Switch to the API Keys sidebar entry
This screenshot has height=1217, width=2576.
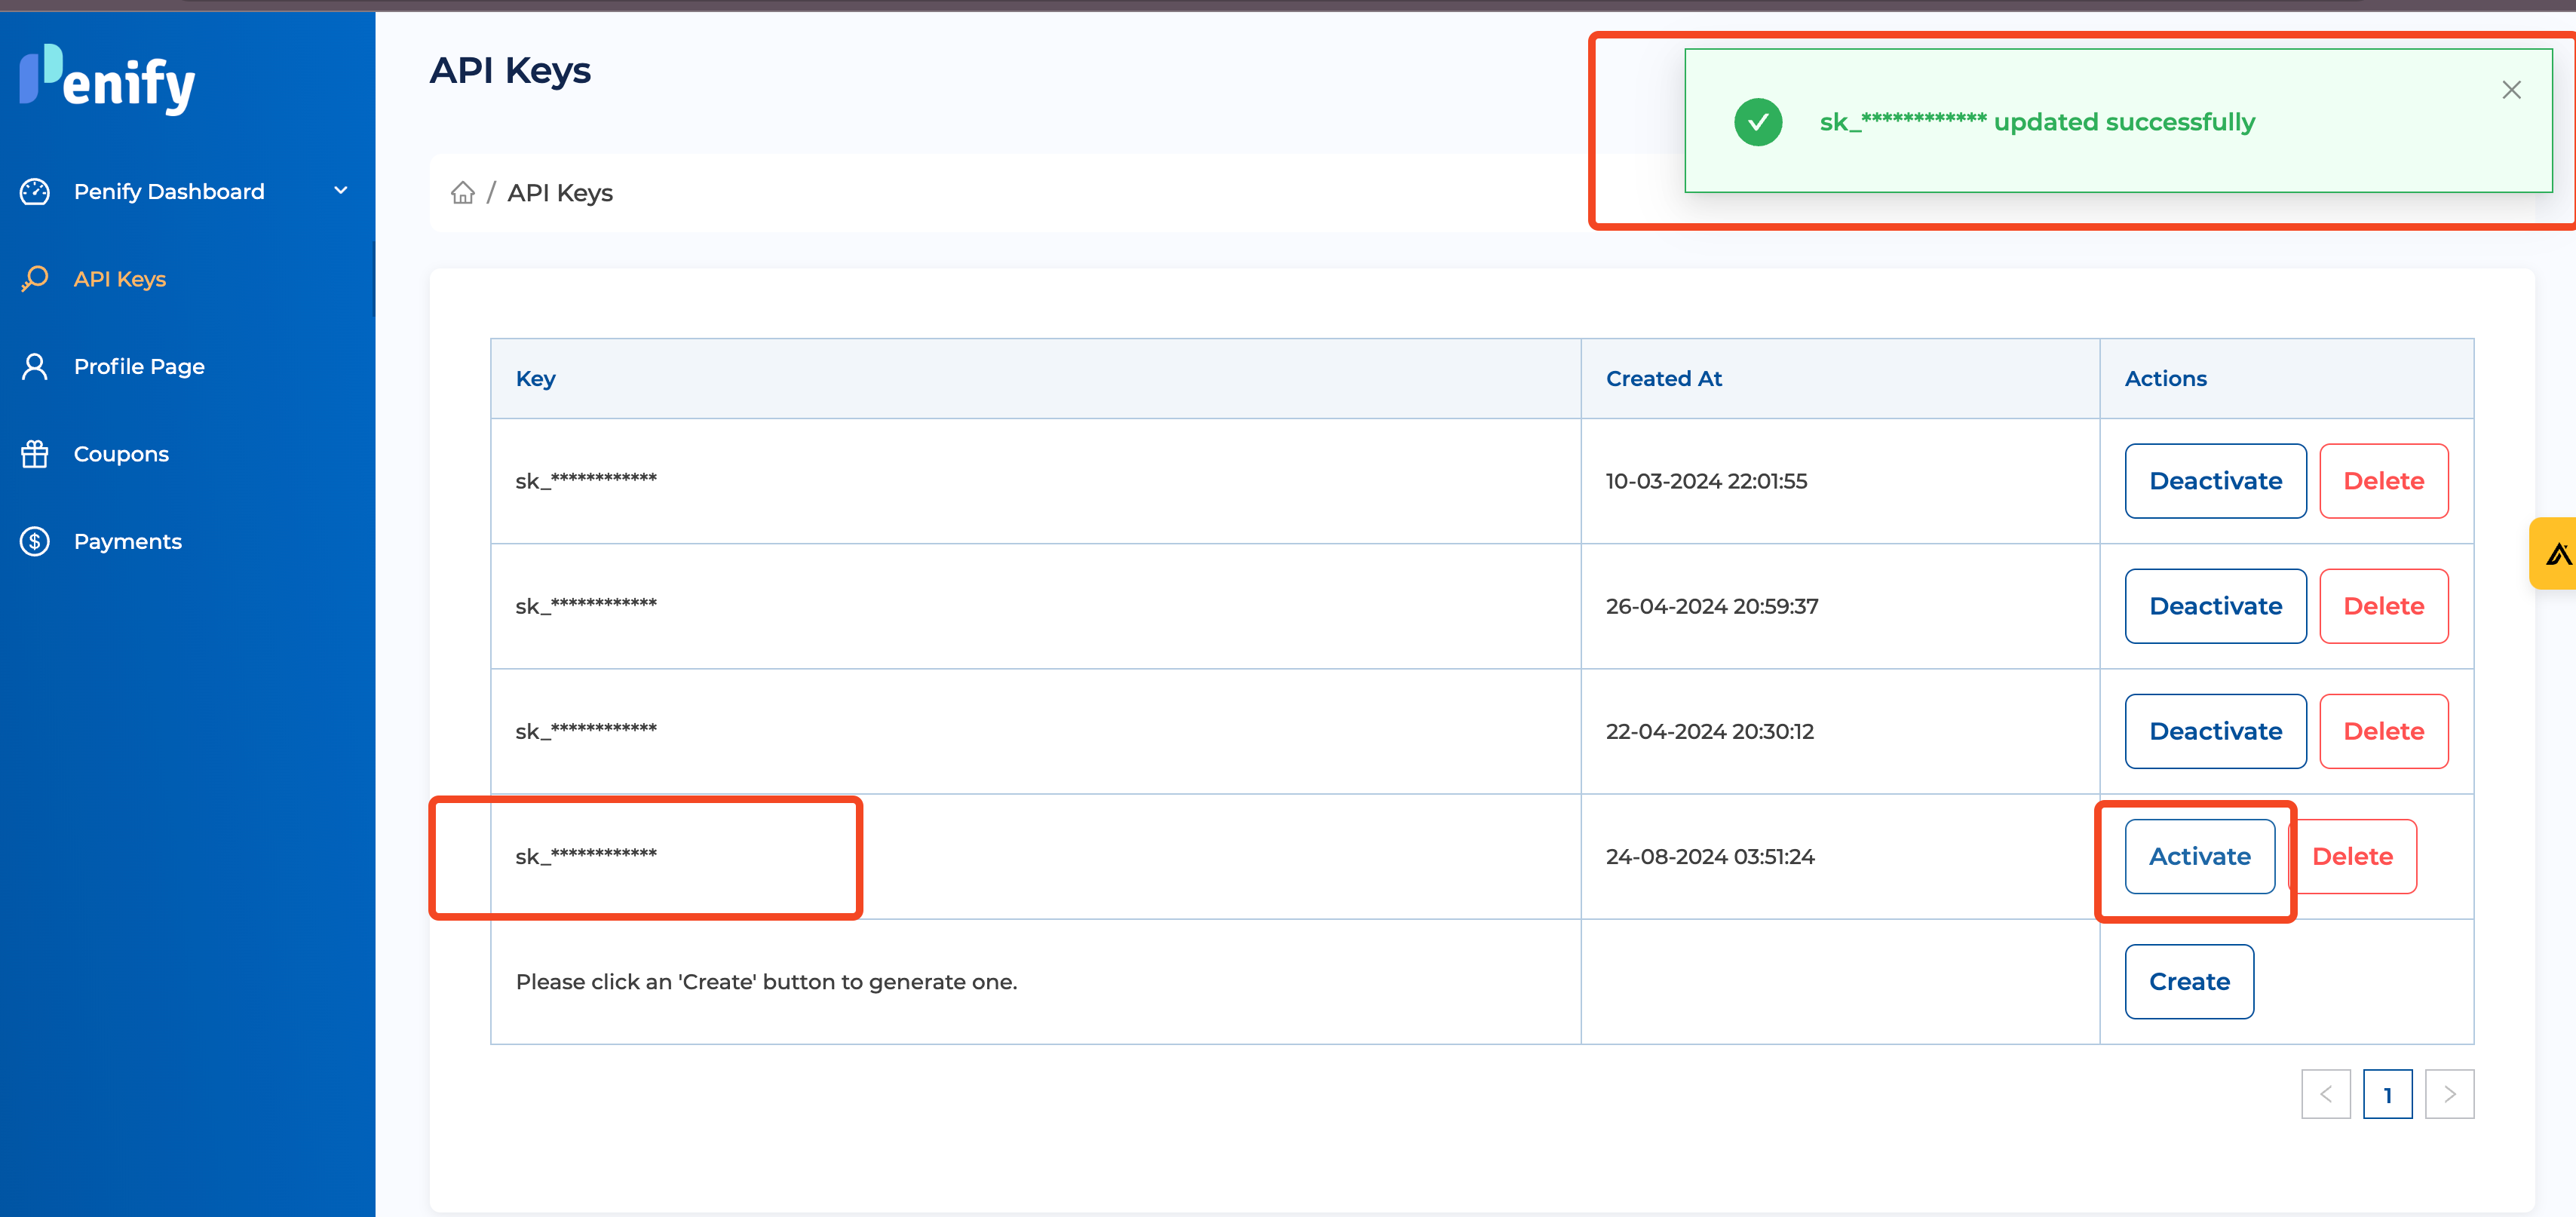point(119,279)
